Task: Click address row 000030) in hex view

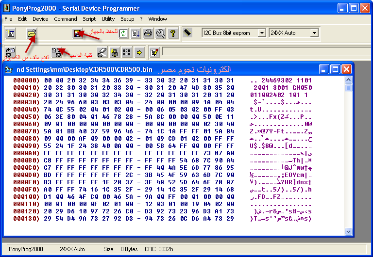Action: point(26,102)
